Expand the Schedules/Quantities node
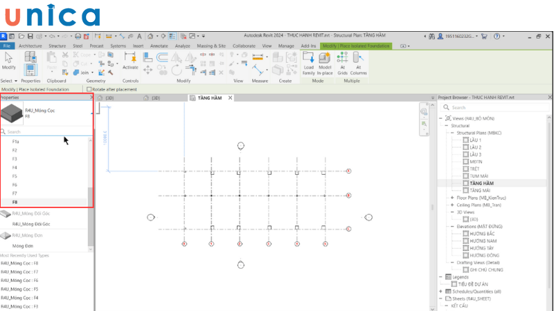The height and width of the screenshot is (311, 554). coord(441,291)
